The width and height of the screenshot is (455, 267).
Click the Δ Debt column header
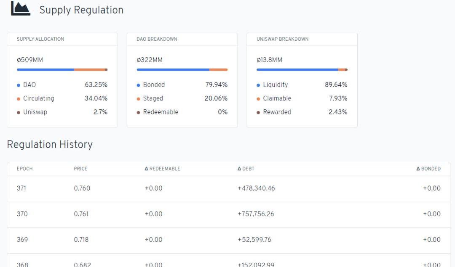[x=246, y=169]
